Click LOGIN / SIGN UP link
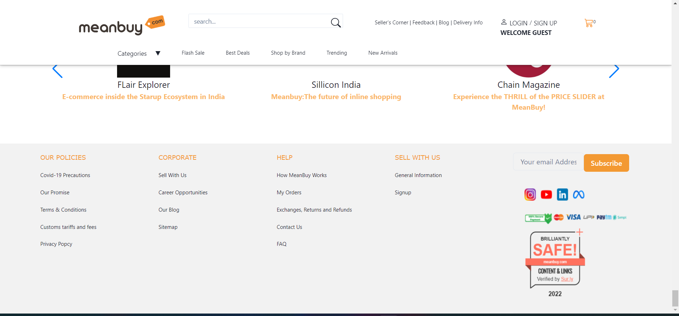The height and width of the screenshot is (316, 679). [533, 23]
